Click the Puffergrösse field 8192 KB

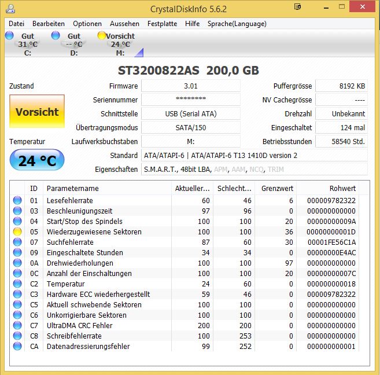(341, 86)
